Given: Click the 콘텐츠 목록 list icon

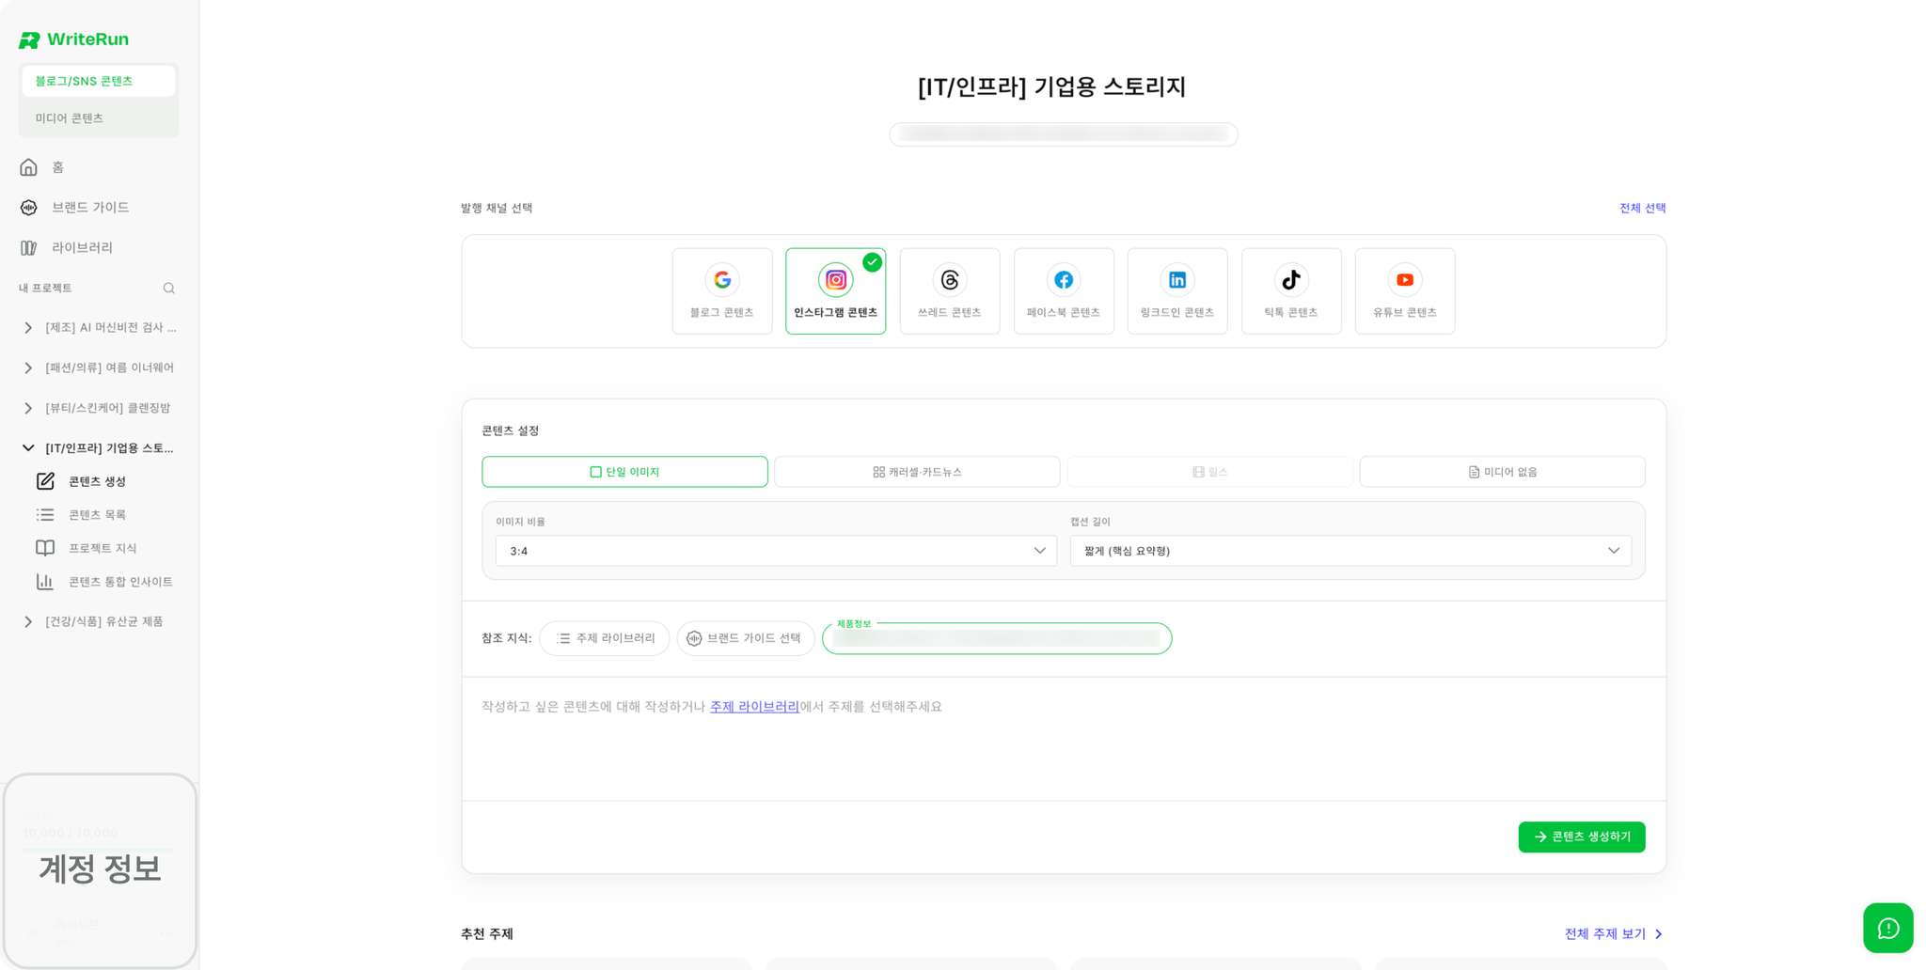Looking at the screenshot, I should [45, 515].
